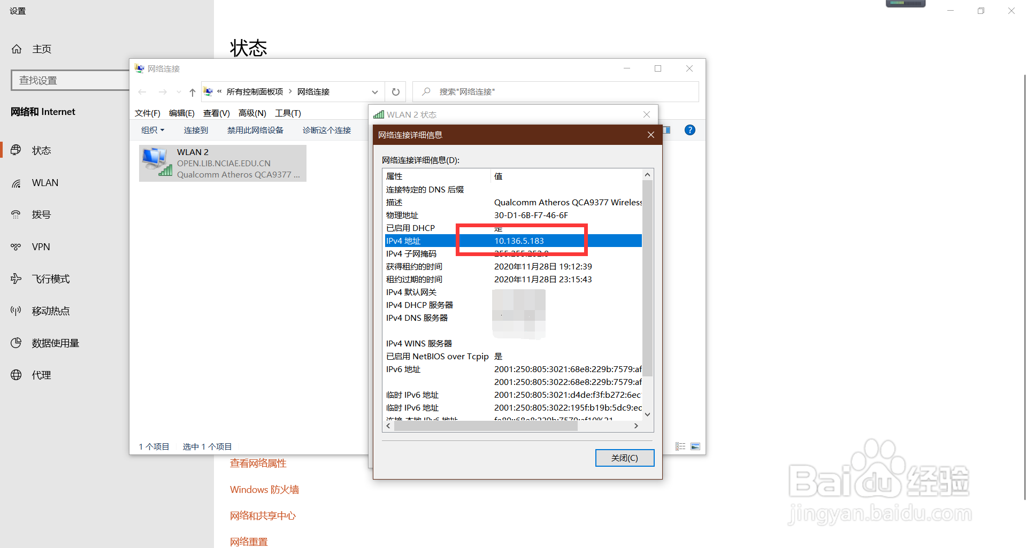
Task: Select the 拨号 dial-up icon
Action: point(17,215)
